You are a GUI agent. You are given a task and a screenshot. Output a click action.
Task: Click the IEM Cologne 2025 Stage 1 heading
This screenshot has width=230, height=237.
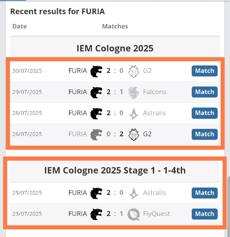click(115, 171)
